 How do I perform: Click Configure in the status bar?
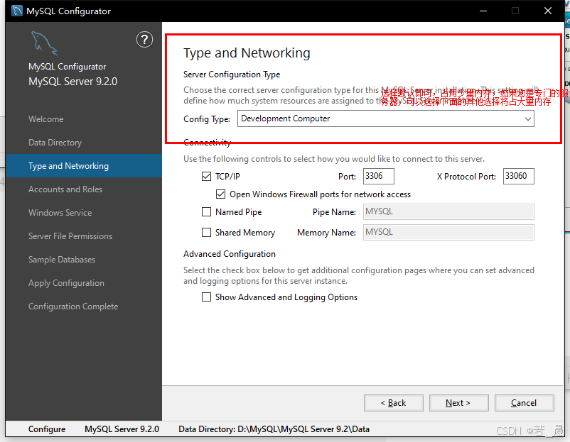click(47, 429)
